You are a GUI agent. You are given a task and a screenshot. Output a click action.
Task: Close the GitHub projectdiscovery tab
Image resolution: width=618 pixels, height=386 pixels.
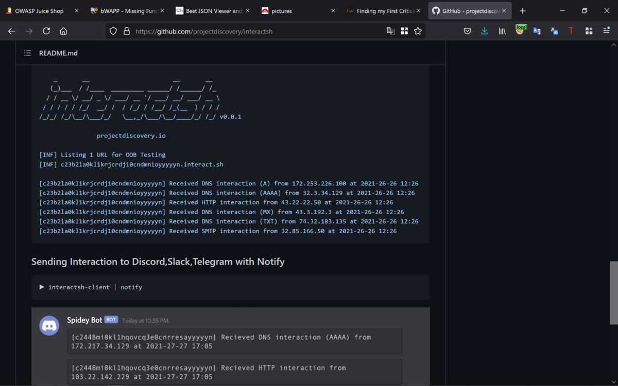[x=504, y=11]
